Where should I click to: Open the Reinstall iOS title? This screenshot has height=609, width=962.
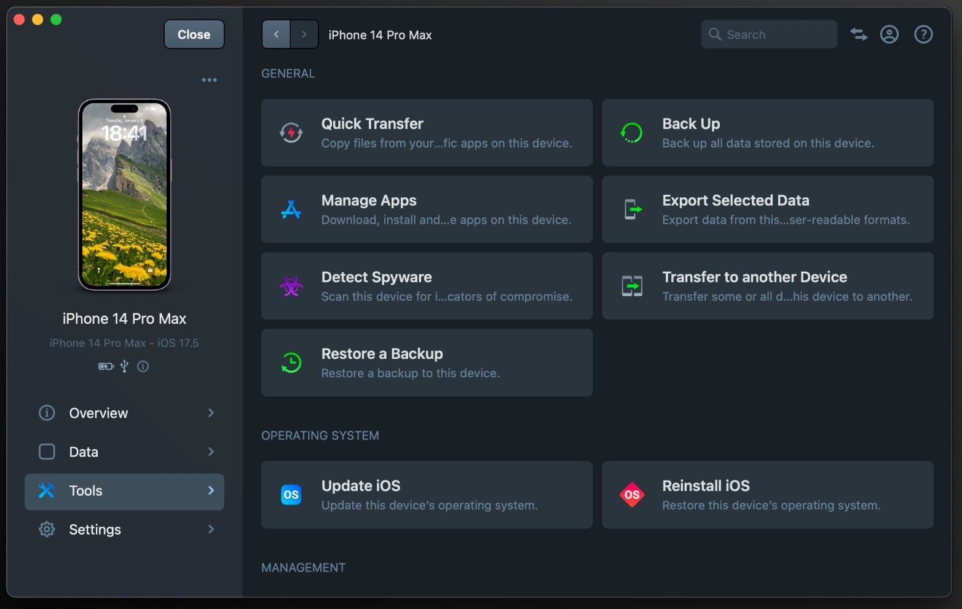coord(706,485)
